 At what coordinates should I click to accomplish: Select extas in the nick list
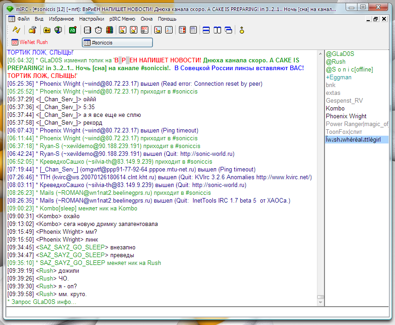(333, 93)
